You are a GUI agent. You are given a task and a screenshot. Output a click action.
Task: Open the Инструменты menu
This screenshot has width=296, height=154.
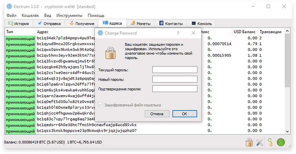pyautogui.click(x=69, y=15)
